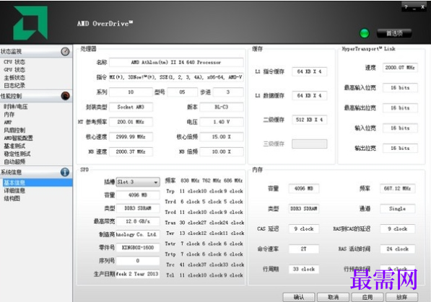Click the 取消 cancel button

click(333, 297)
